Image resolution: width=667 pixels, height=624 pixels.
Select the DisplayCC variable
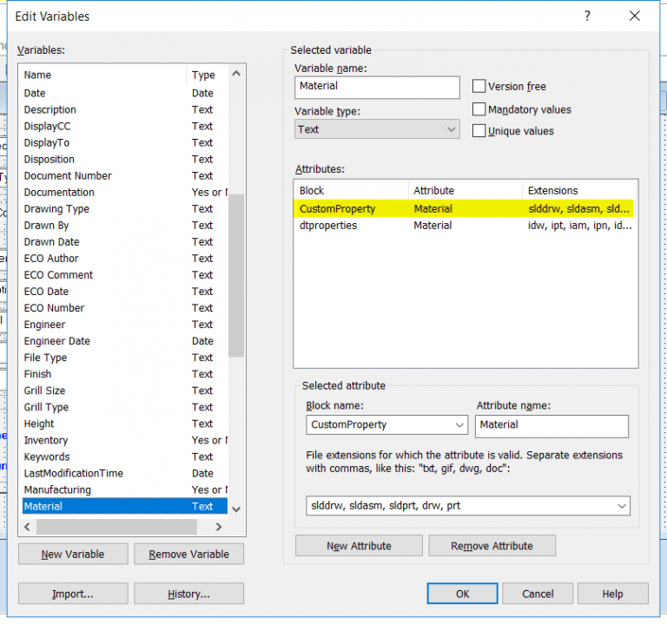click(125, 126)
